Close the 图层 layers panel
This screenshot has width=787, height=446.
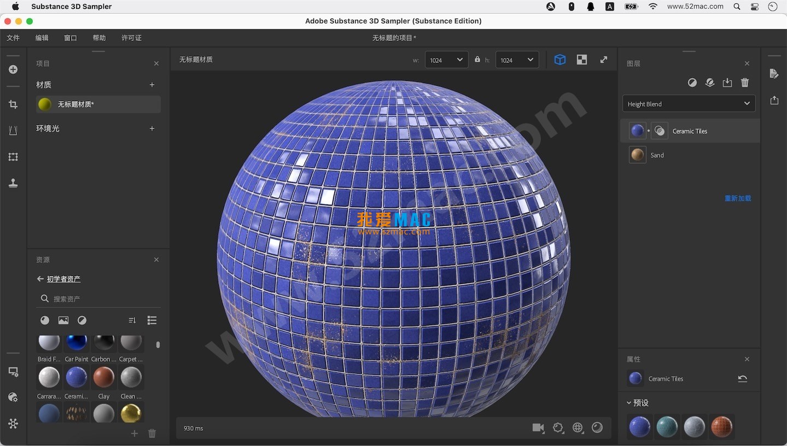[747, 63]
